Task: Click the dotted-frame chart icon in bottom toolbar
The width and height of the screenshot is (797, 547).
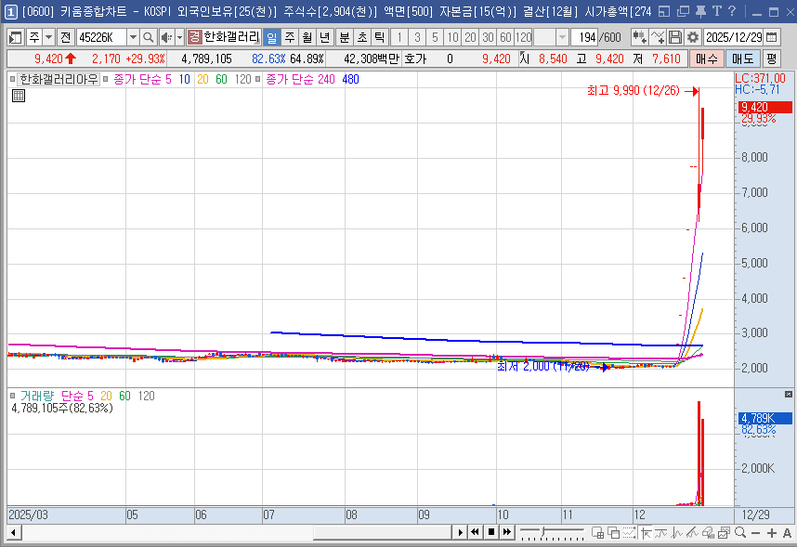Action: click(629, 533)
